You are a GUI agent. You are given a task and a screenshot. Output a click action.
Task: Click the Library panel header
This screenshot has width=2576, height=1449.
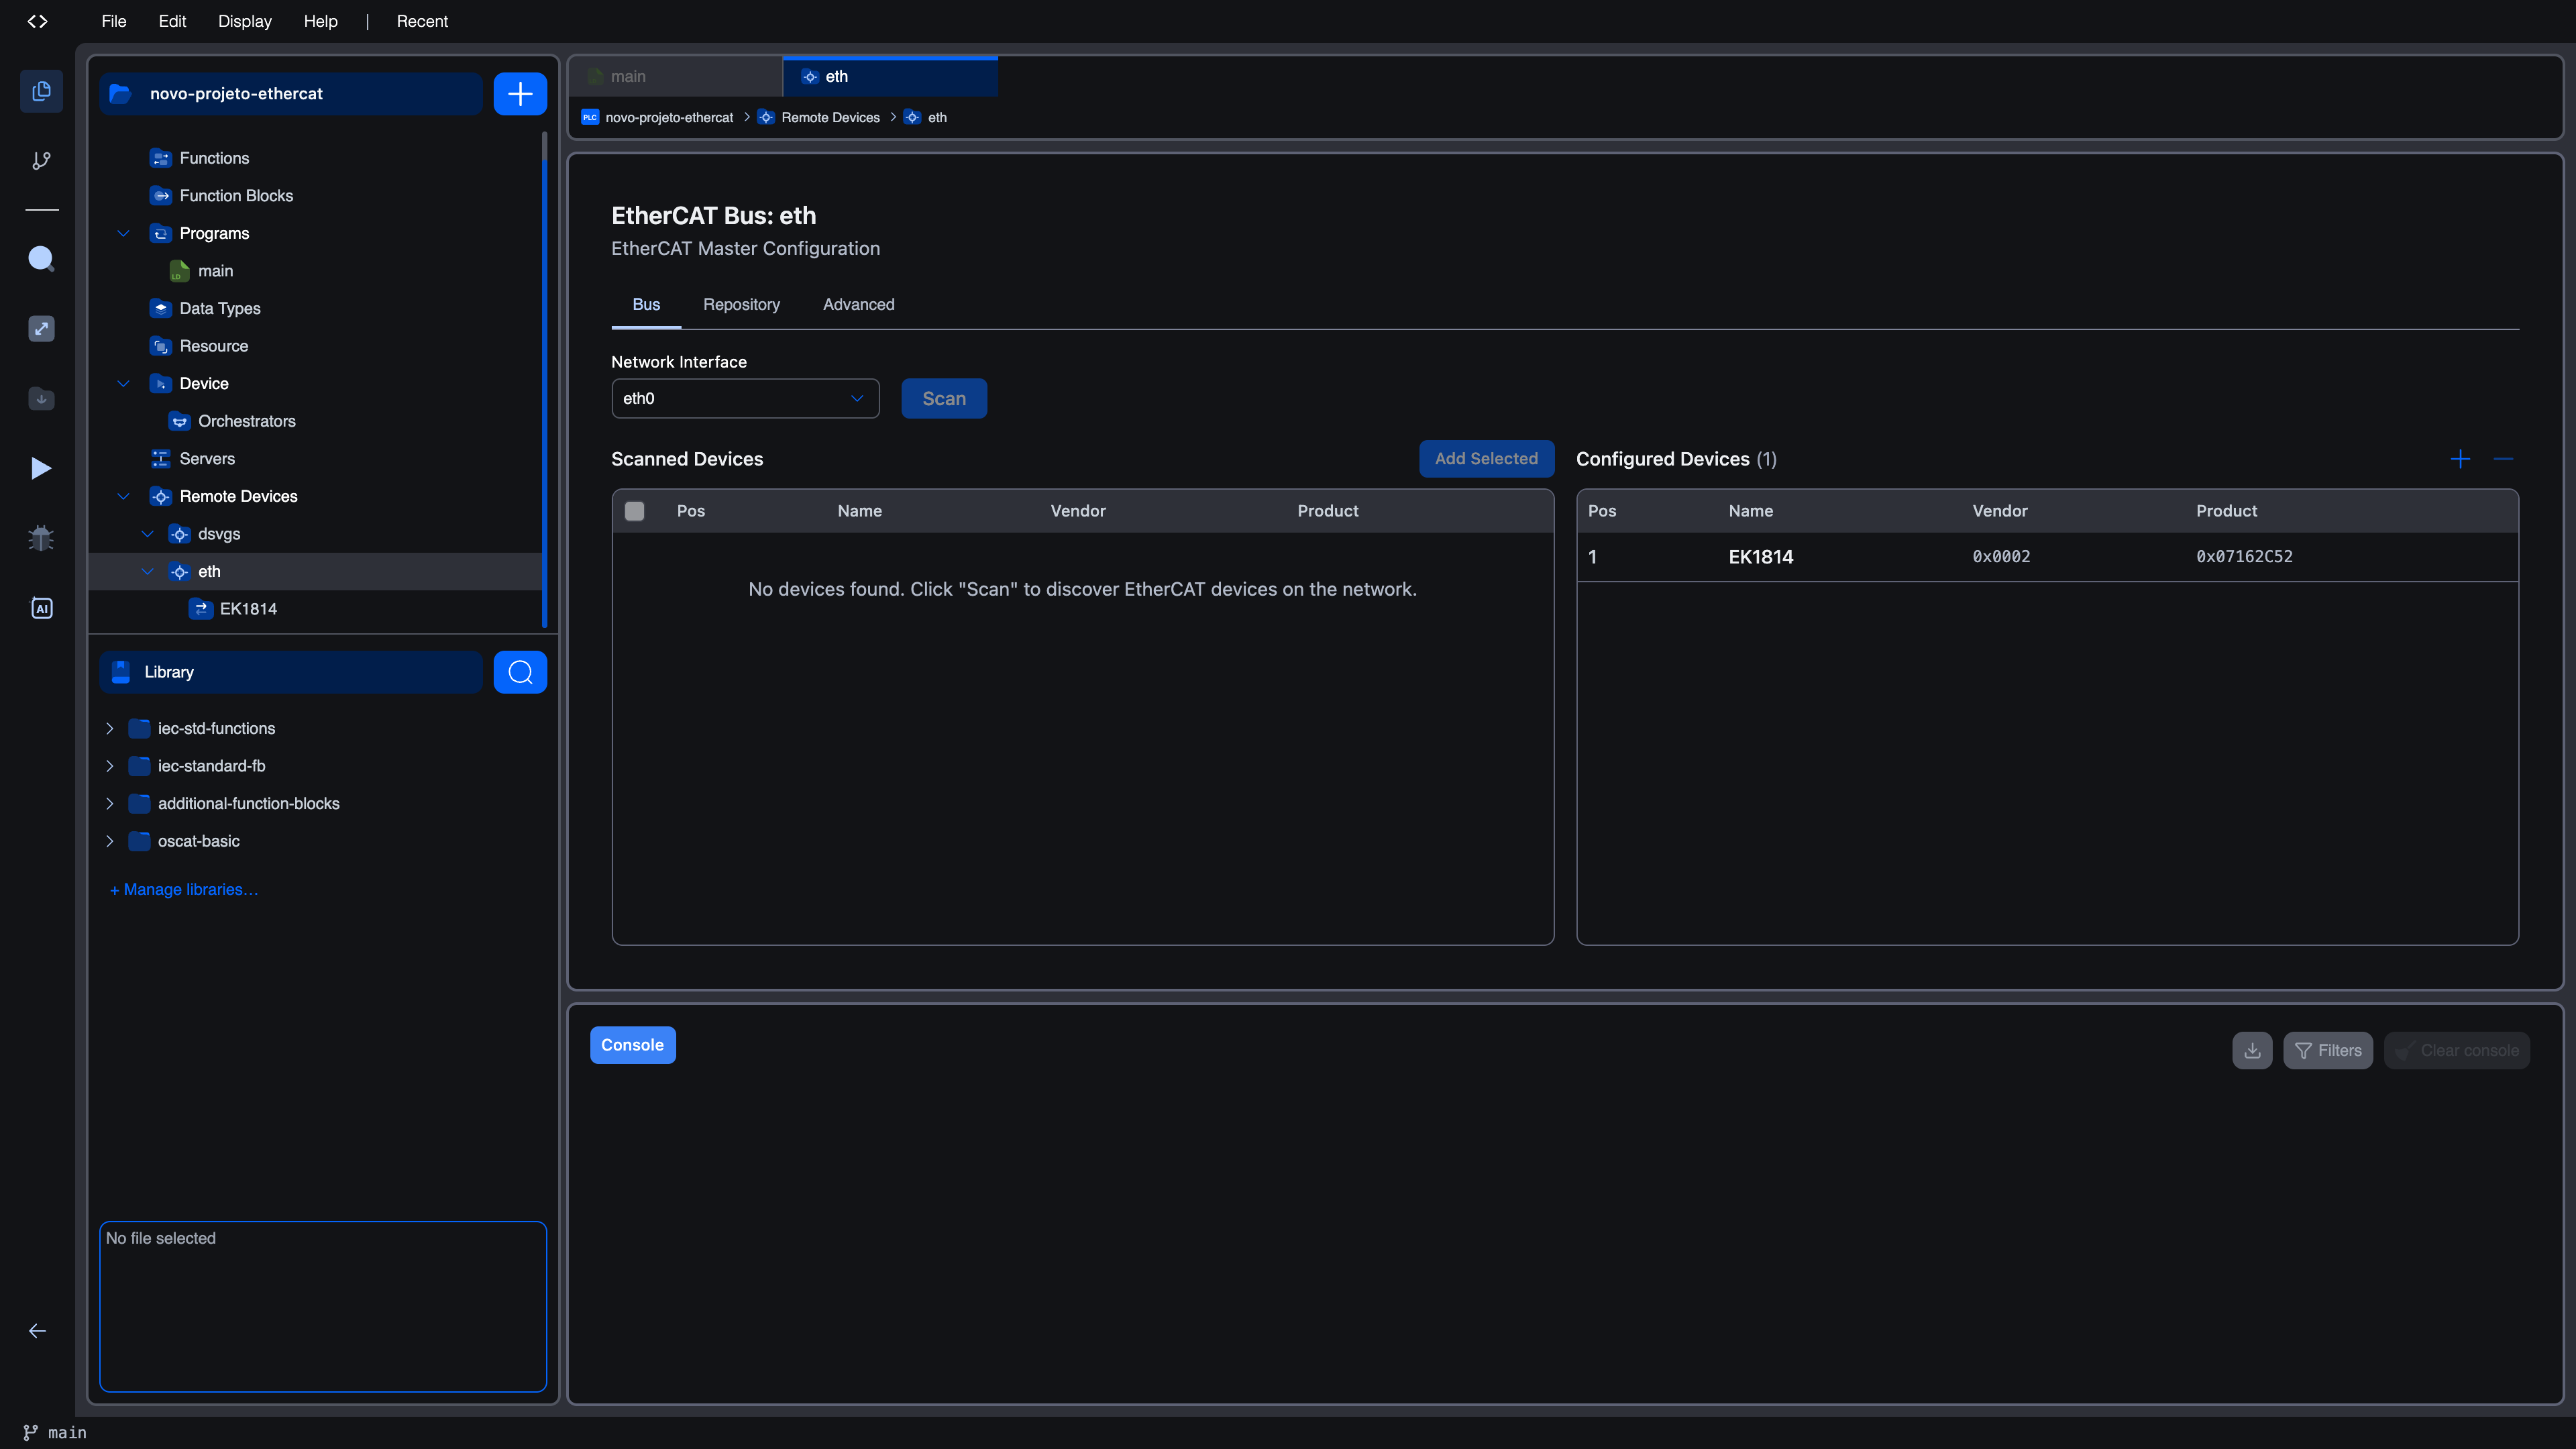click(290, 672)
